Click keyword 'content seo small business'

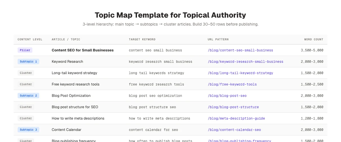pyautogui.click(x=155, y=50)
